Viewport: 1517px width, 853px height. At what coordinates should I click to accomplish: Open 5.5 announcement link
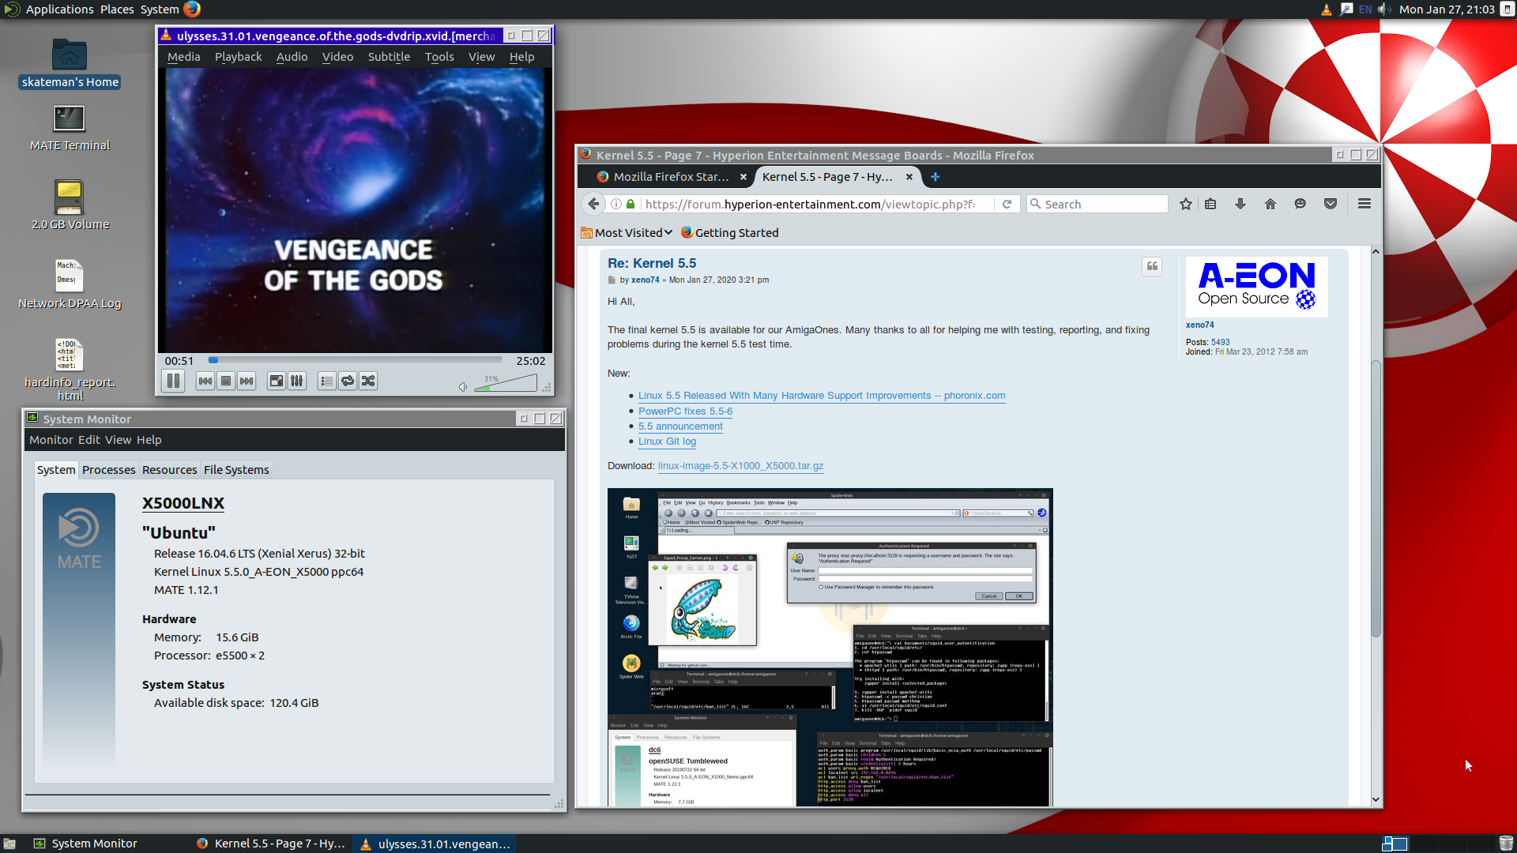[680, 426]
